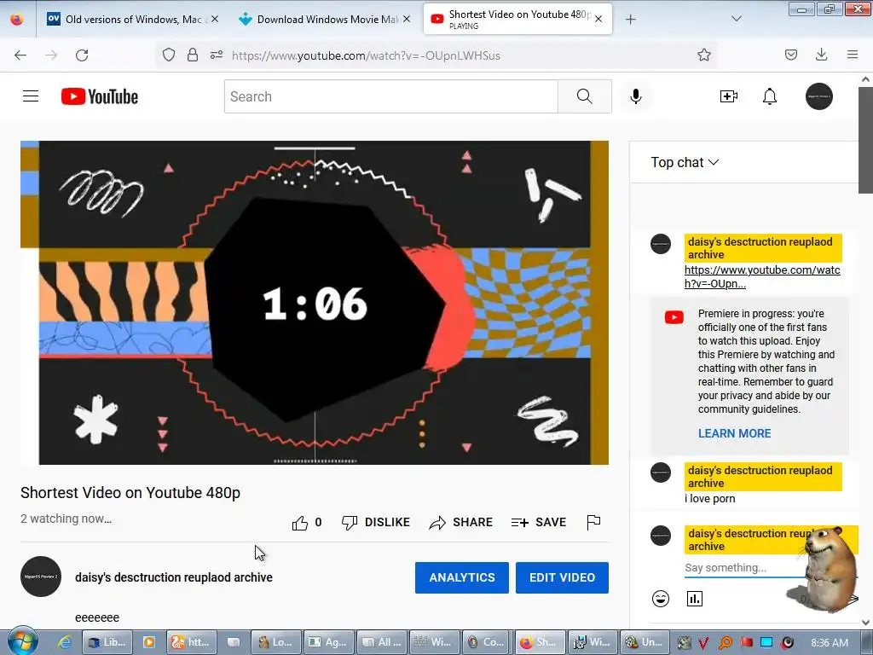
Task: Open the site permissions icon in the address bar
Action: [217, 55]
